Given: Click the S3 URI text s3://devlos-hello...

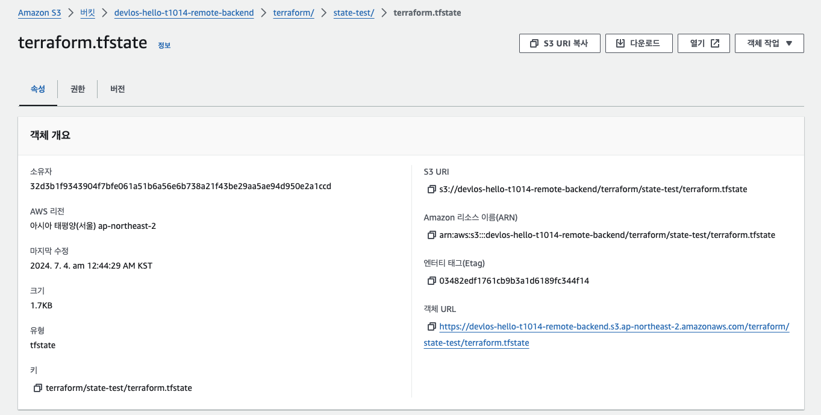Looking at the screenshot, I should pyautogui.click(x=593, y=189).
